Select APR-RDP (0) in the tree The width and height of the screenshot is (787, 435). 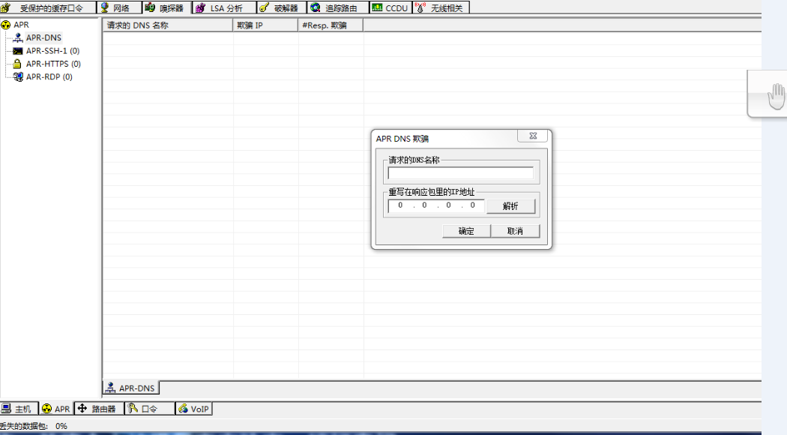pyautogui.click(x=49, y=76)
